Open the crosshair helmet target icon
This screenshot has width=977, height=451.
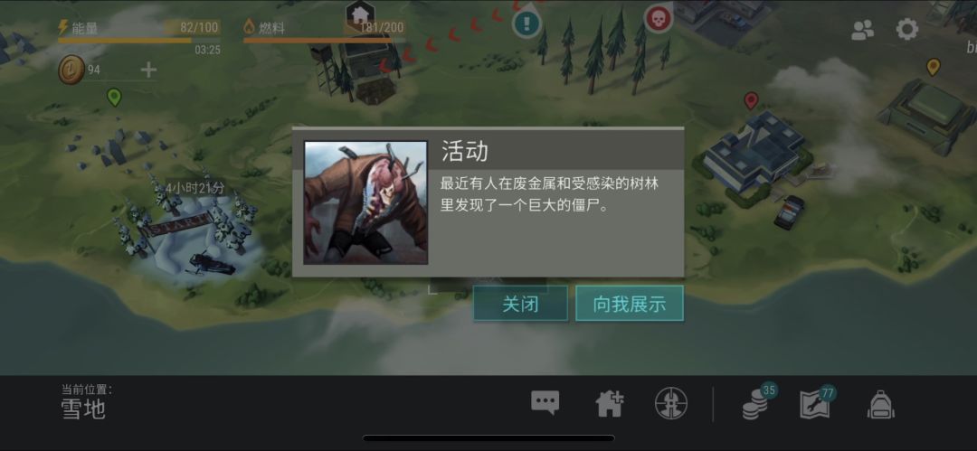tap(670, 404)
